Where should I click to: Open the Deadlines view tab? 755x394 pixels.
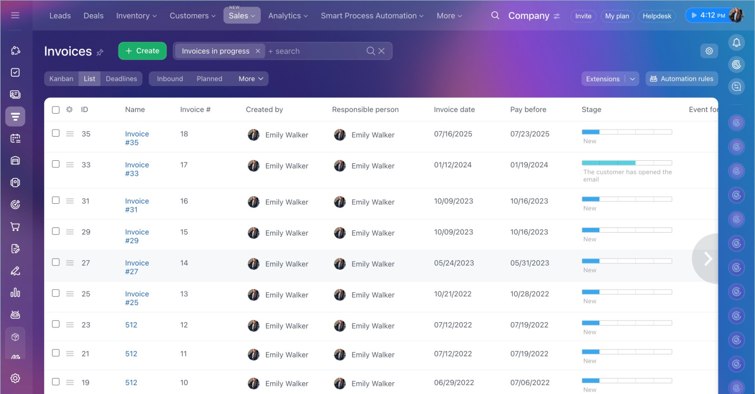(121, 79)
